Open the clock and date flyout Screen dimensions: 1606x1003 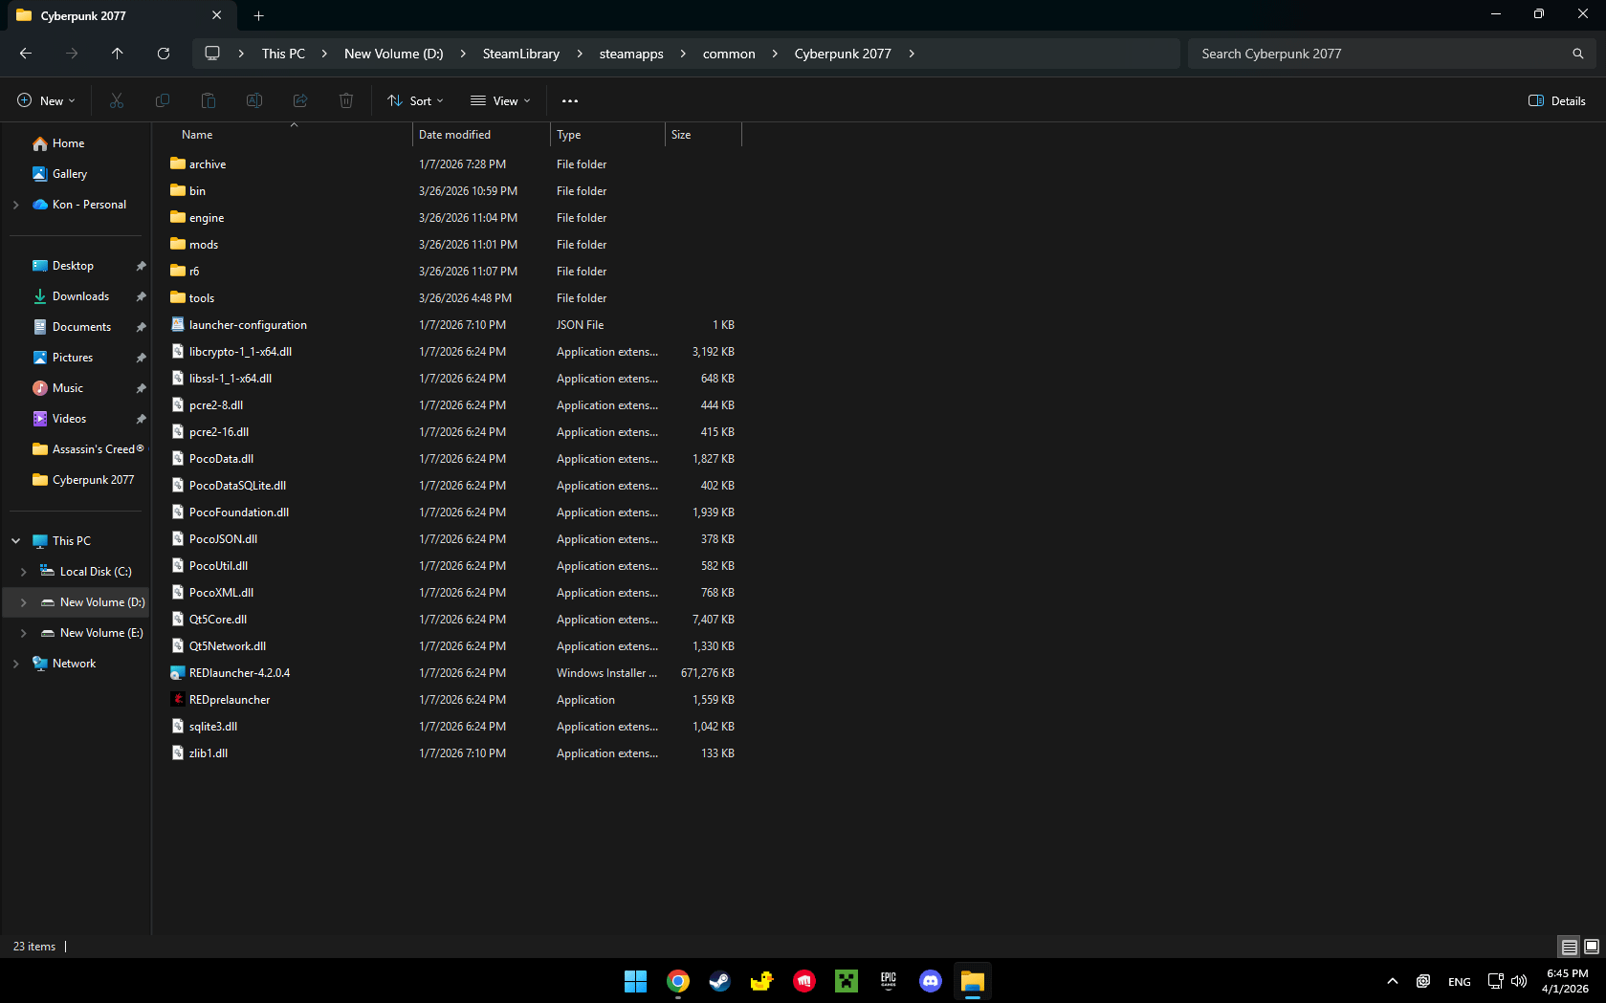pos(1566,981)
